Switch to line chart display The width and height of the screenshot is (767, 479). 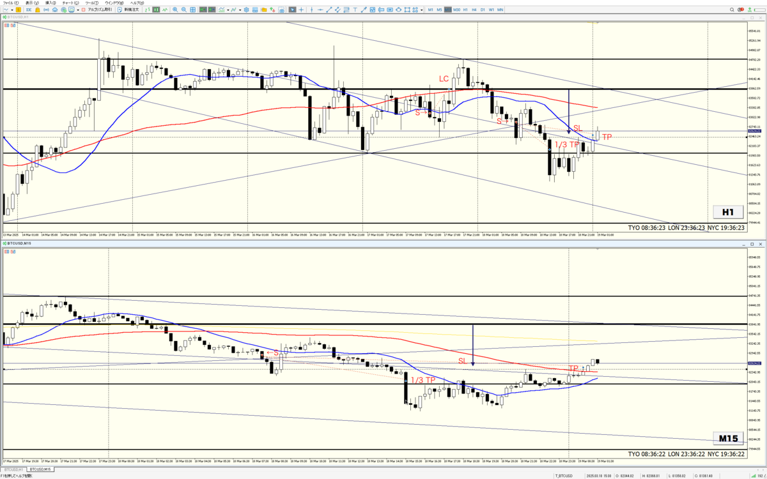[x=165, y=10]
